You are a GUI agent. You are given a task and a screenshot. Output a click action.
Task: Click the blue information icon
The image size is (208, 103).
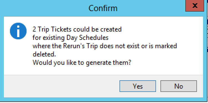pos(18,31)
